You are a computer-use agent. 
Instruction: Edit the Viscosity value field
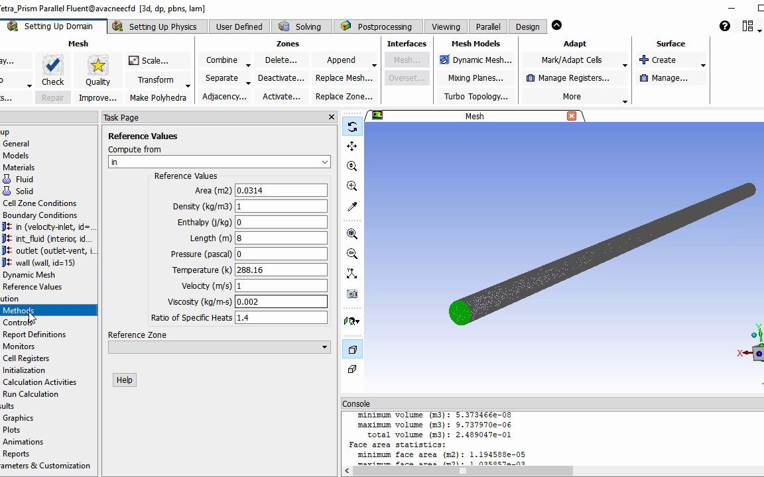click(x=281, y=301)
